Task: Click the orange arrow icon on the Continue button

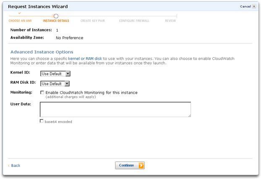Action: pyautogui.click(x=141, y=165)
